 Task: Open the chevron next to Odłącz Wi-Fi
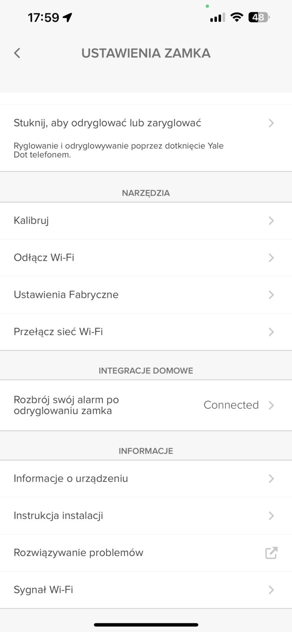click(x=271, y=258)
